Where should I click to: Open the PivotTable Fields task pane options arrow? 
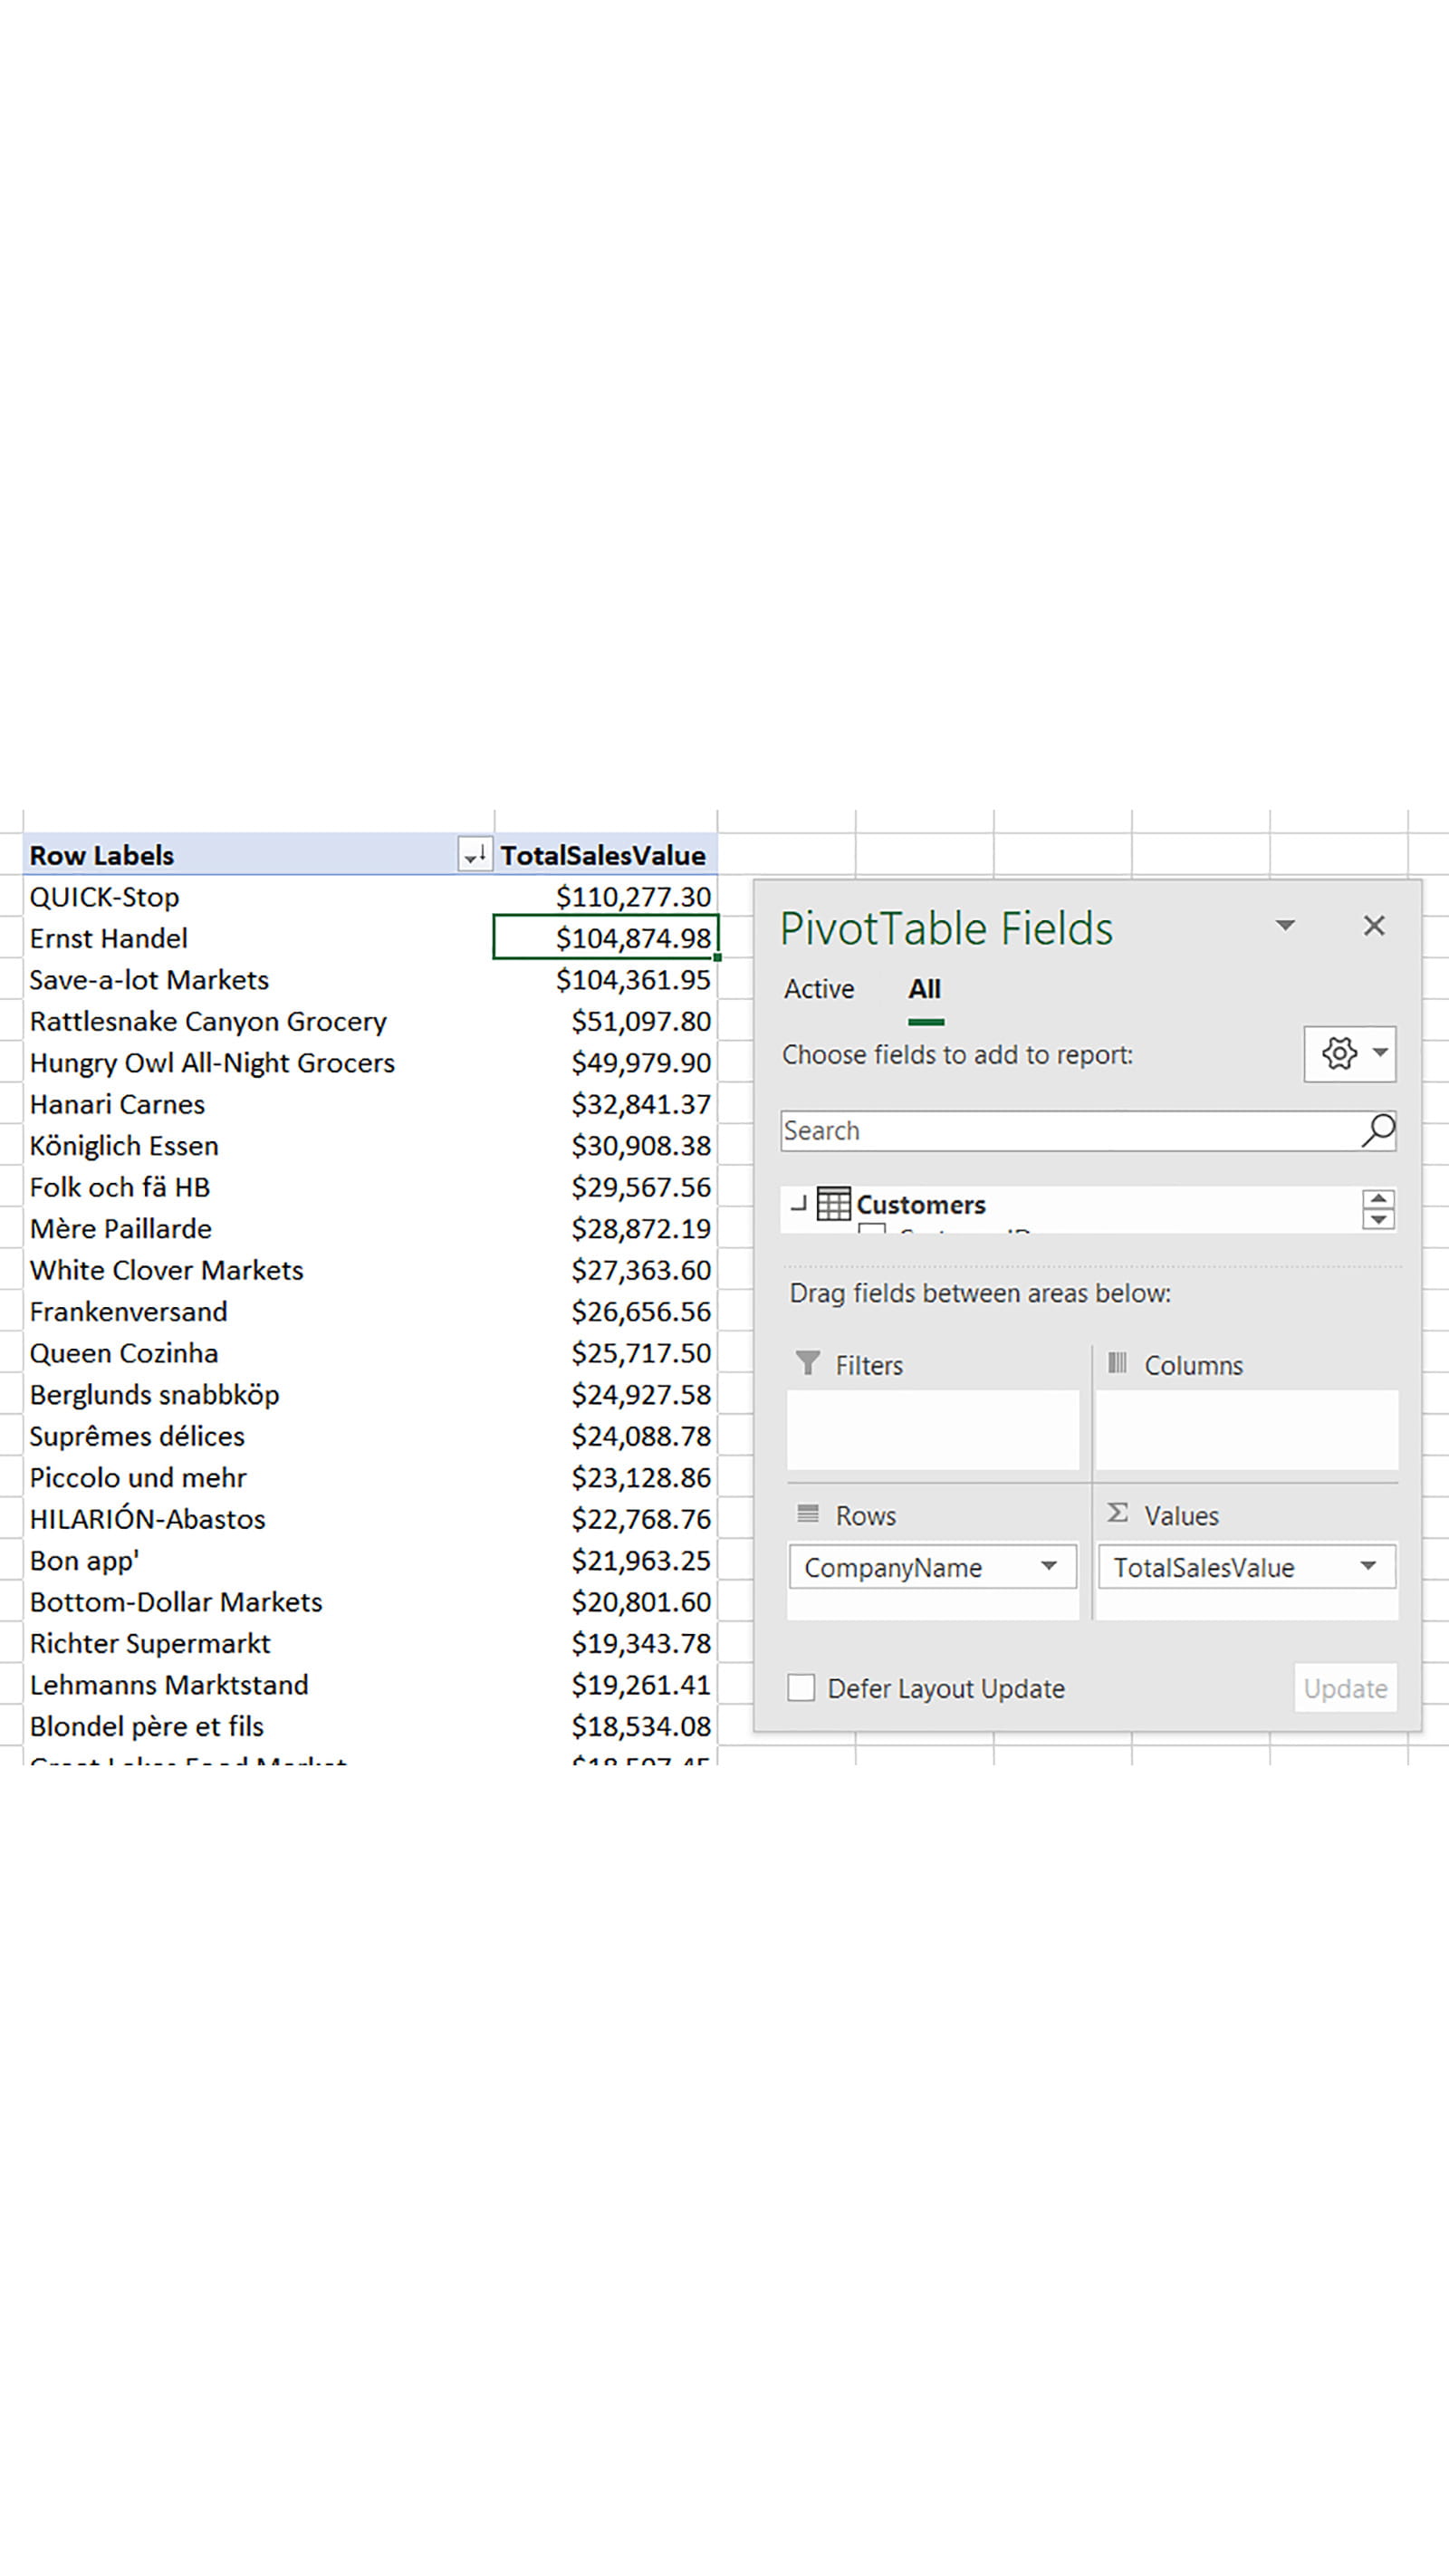[x=1285, y=926]
